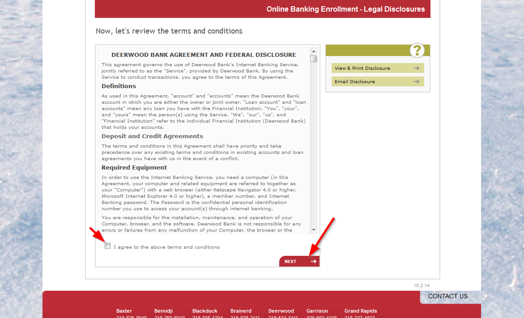524x318 pixels.
Task: Click the Blackduck branch location
Action: pyautogui.click(x=205, y=311)
